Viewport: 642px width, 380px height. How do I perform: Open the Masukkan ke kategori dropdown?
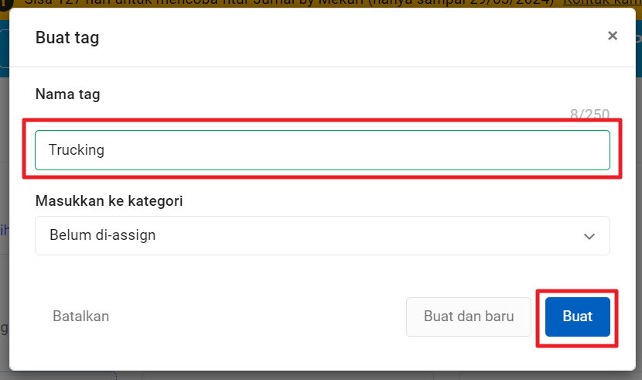[322, 235]
